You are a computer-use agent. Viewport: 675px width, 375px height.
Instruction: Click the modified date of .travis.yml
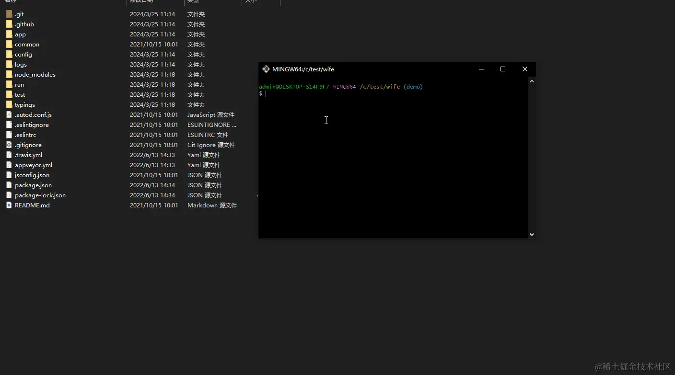pyautogui.click(x=152, y=155)
